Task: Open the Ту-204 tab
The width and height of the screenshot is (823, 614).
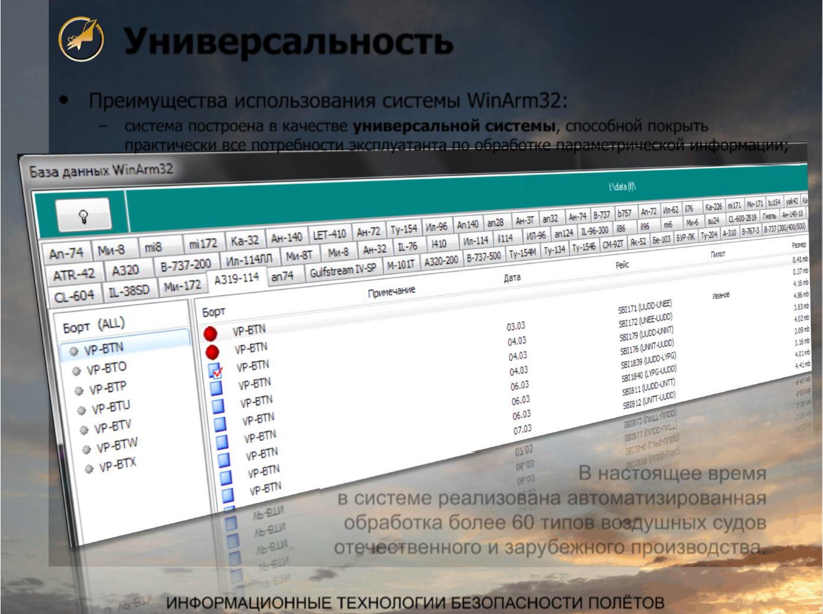Action: 708,235
